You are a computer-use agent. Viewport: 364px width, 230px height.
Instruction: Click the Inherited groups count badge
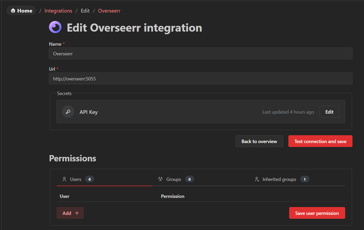pos(305,179)
